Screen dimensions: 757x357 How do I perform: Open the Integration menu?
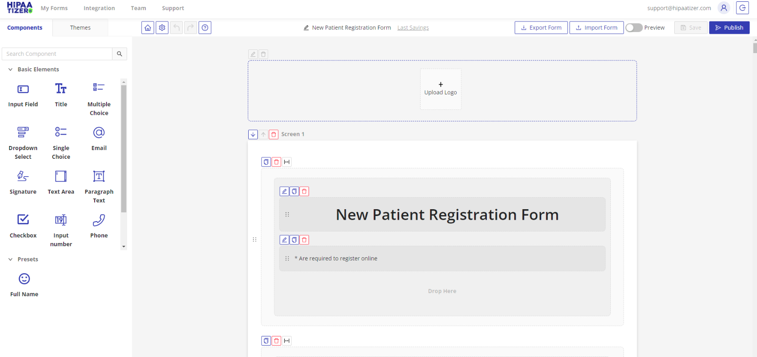coord(99,8)
